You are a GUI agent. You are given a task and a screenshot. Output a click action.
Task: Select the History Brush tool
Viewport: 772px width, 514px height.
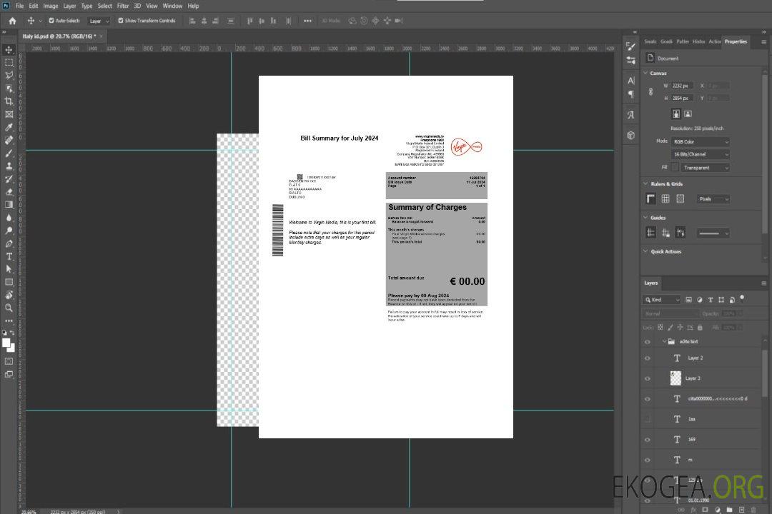point(9,179)
